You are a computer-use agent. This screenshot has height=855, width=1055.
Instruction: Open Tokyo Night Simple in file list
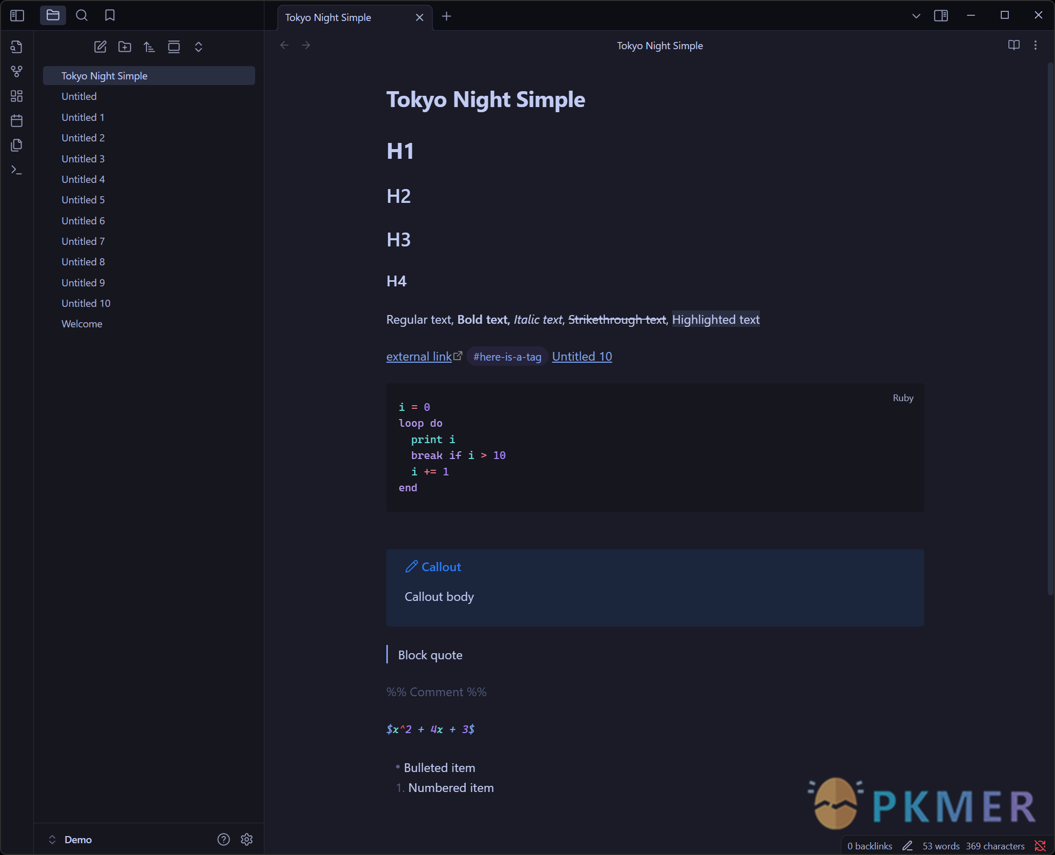pos(149,76)
